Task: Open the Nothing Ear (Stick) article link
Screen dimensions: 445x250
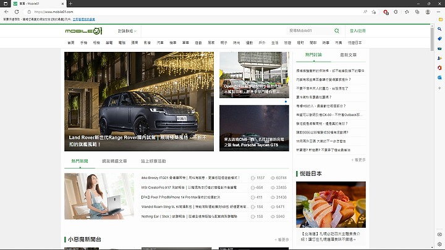Action: click(x=189, y=217)
